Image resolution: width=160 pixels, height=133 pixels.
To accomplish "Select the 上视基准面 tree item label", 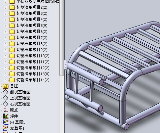I will pyautogui.click(x=20, y=98).
